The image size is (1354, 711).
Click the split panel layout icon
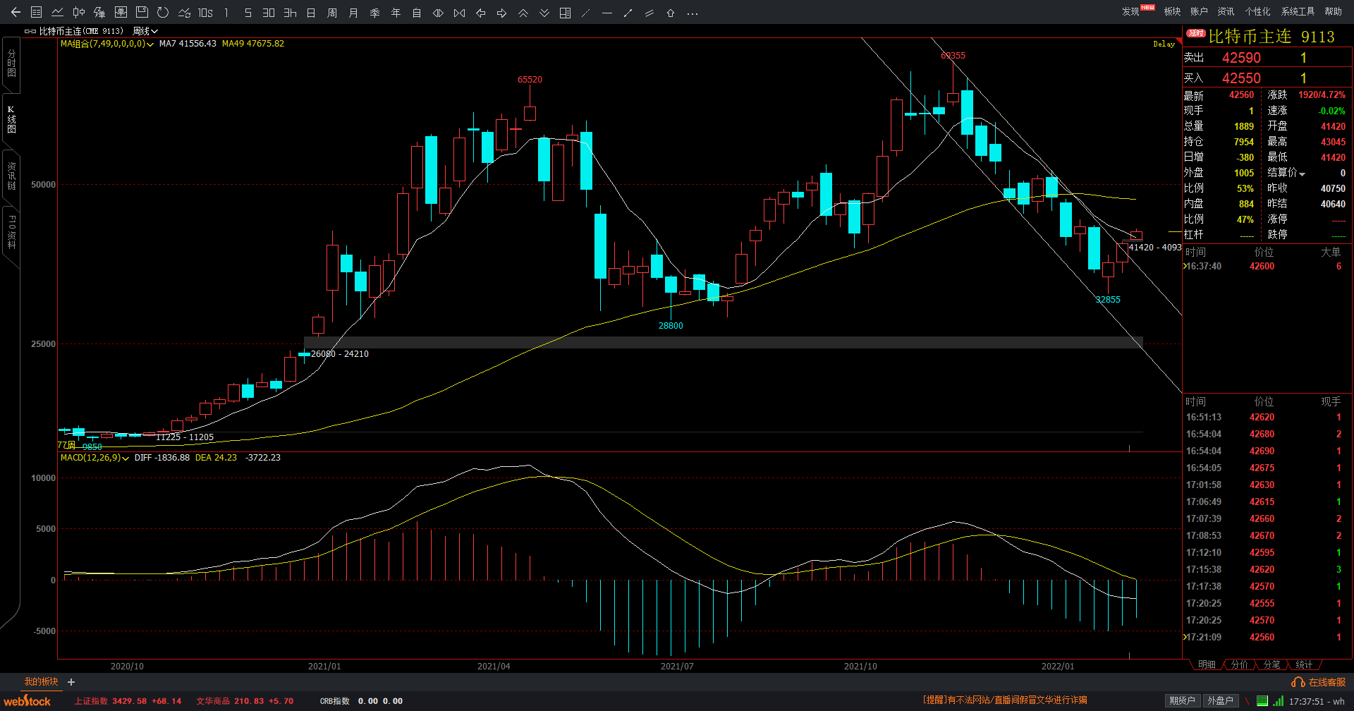565,13
